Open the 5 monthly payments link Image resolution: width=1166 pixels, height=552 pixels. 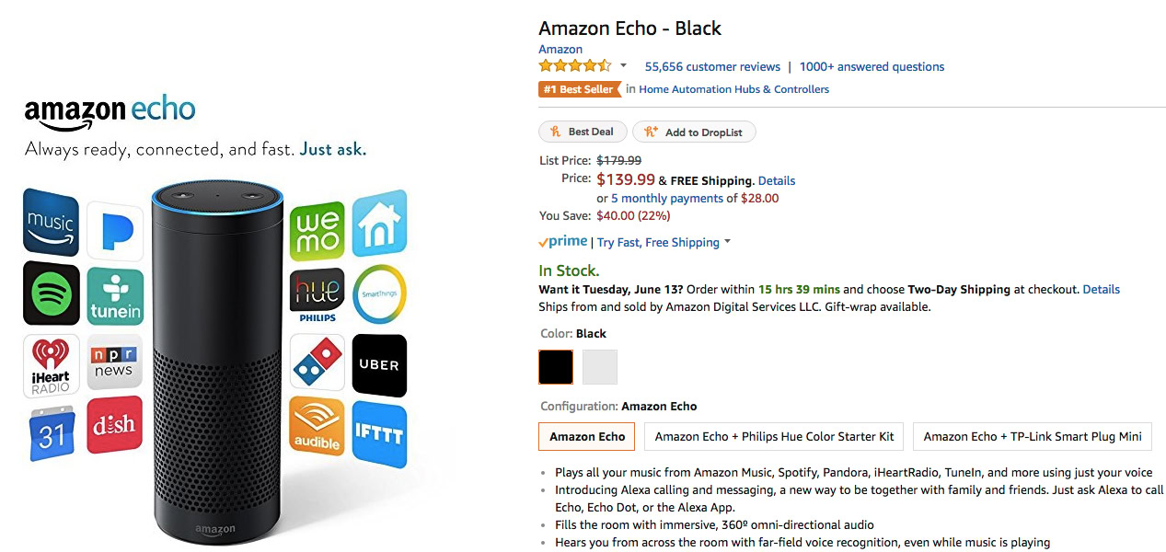point(667,198)
